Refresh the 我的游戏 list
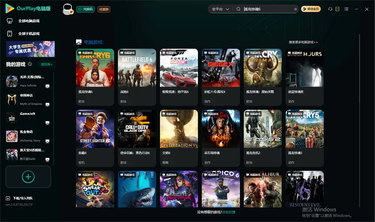The width and height of the screenshot is (375, 222). click(x=30, y=64)
